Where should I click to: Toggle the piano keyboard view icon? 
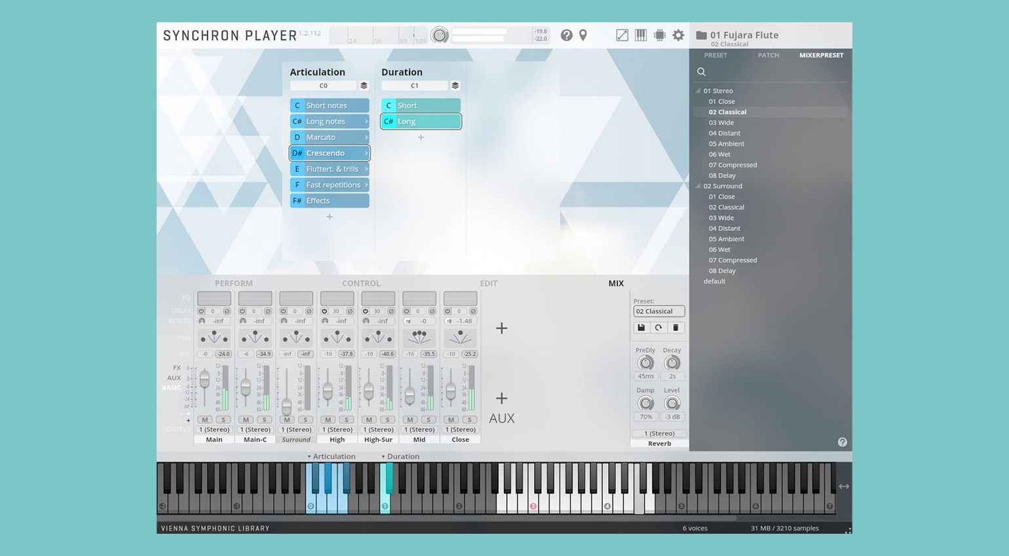point(641,35)
